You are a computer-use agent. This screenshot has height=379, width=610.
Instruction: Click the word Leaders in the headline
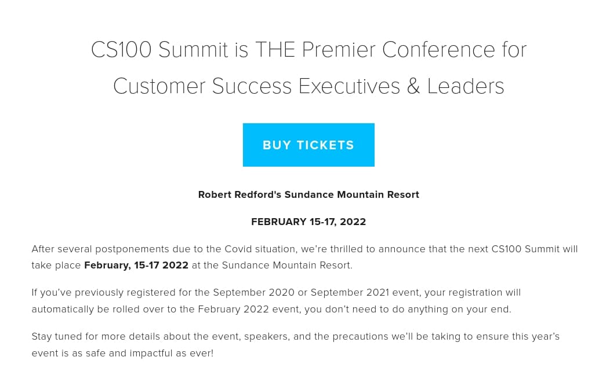click(x=466, y=86)
